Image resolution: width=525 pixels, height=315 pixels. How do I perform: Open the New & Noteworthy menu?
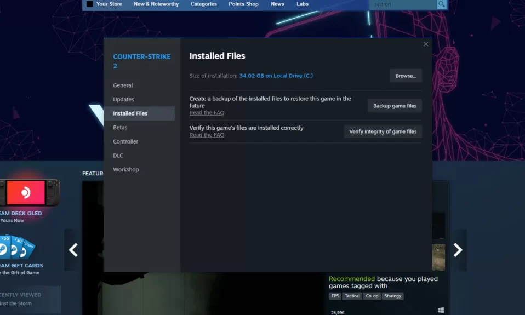pos(156,4)
